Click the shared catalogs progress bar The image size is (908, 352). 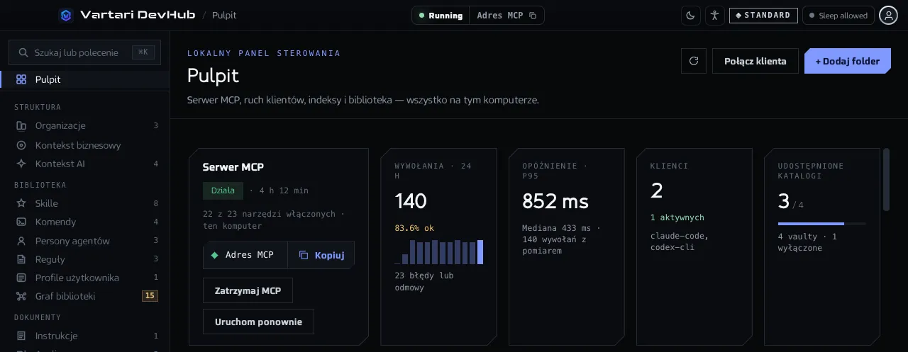coord(821,224)
